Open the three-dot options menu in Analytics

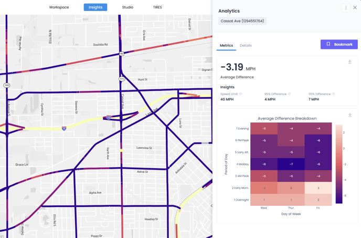(346, 8)
